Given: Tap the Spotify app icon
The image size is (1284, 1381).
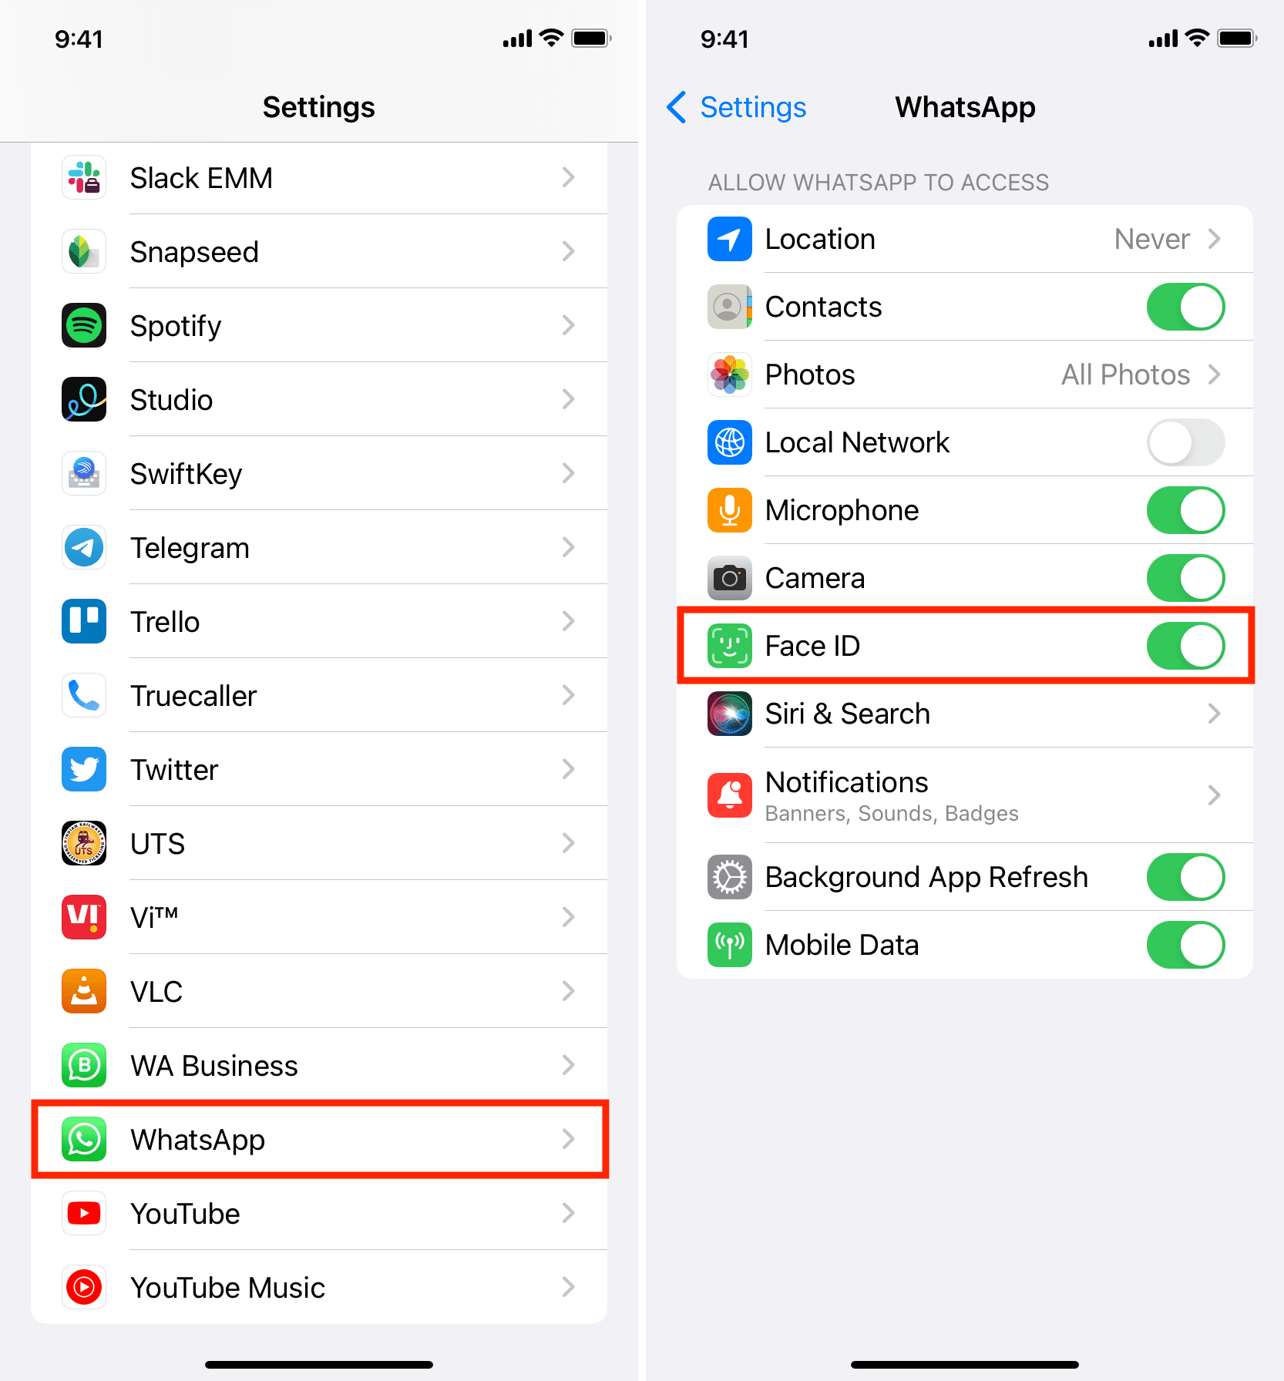Looking at the screenshot, I should pyautogui.click(x=84, y=325).
